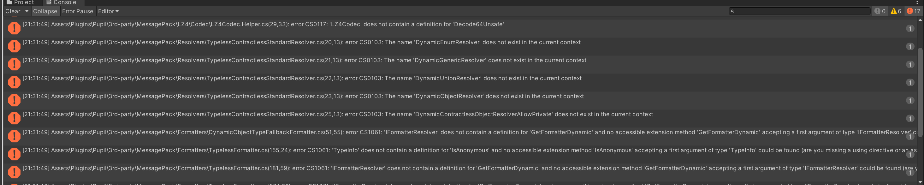Toggle errors filter showing 17

913,11
